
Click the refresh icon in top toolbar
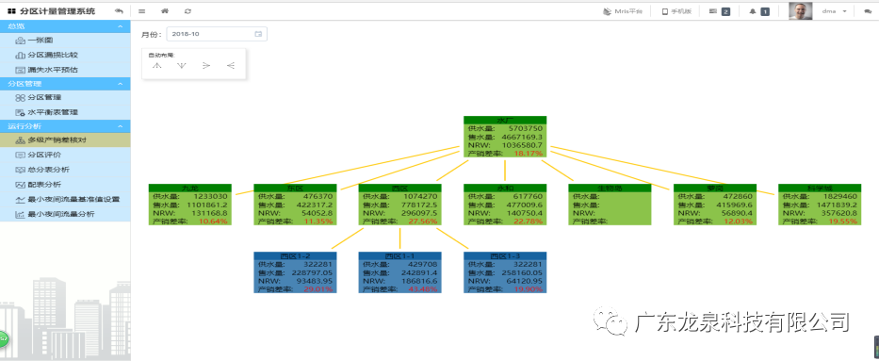[x=187, y=11]
